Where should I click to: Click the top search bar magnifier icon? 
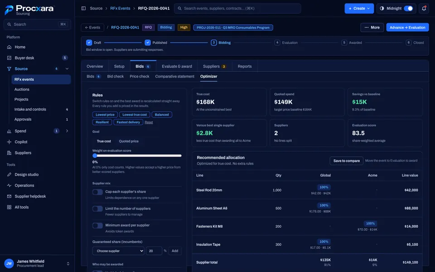[179, 8]
